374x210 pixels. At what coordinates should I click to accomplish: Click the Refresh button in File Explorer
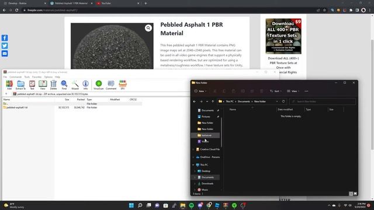point(283,101)
